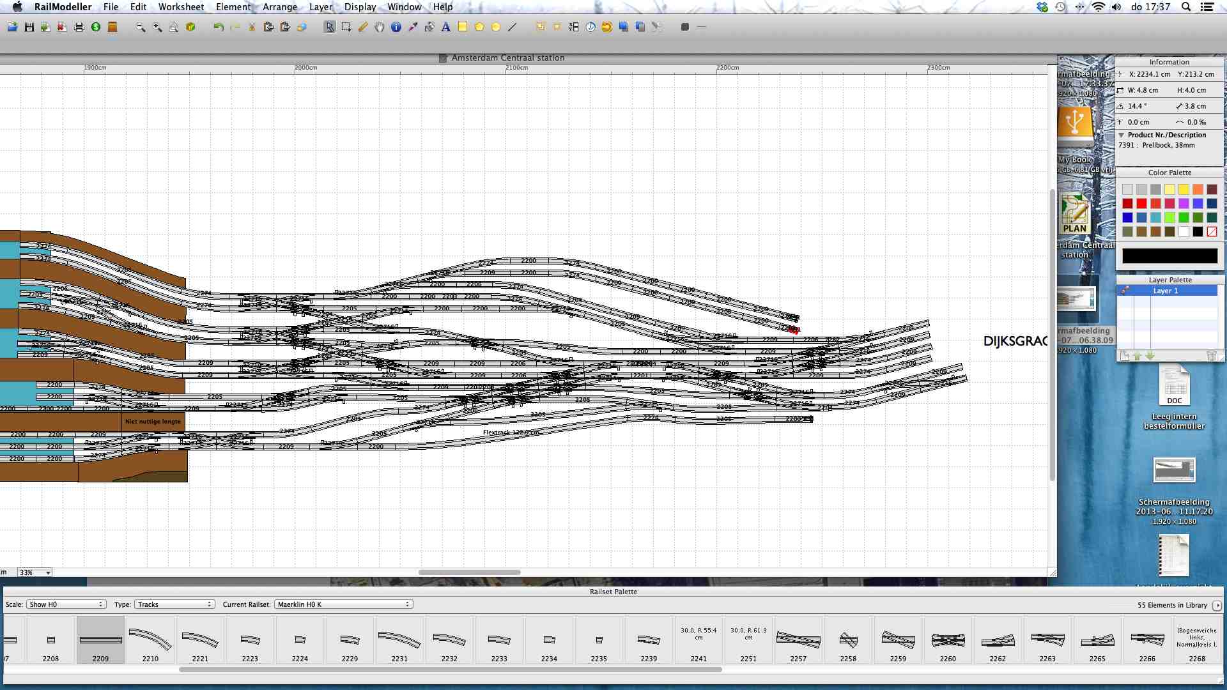1227x690 pixels.
Task: Select track 2241 labeled R 55.4 cm
Action: click(x=698, y=640)
